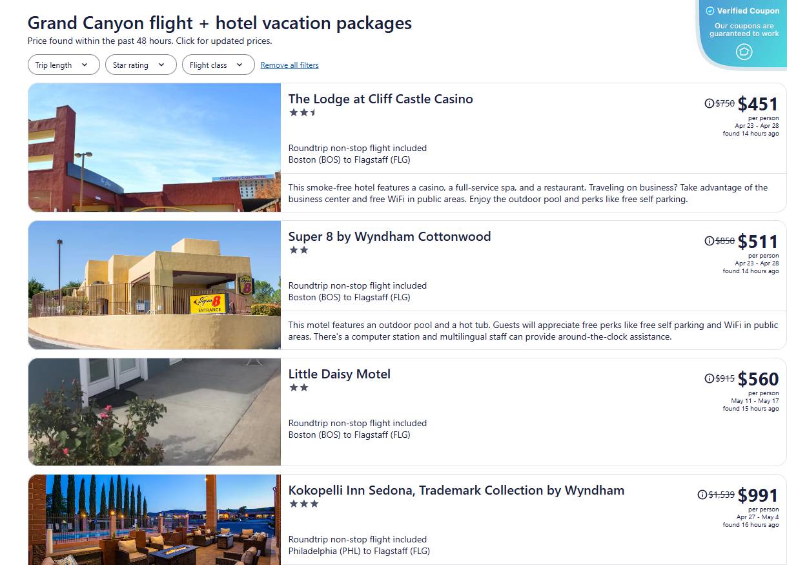Image resolution: width=787 pixels, height=565 pixels.
Task: Open the Trip length dropdown
Action: [63, 65]
